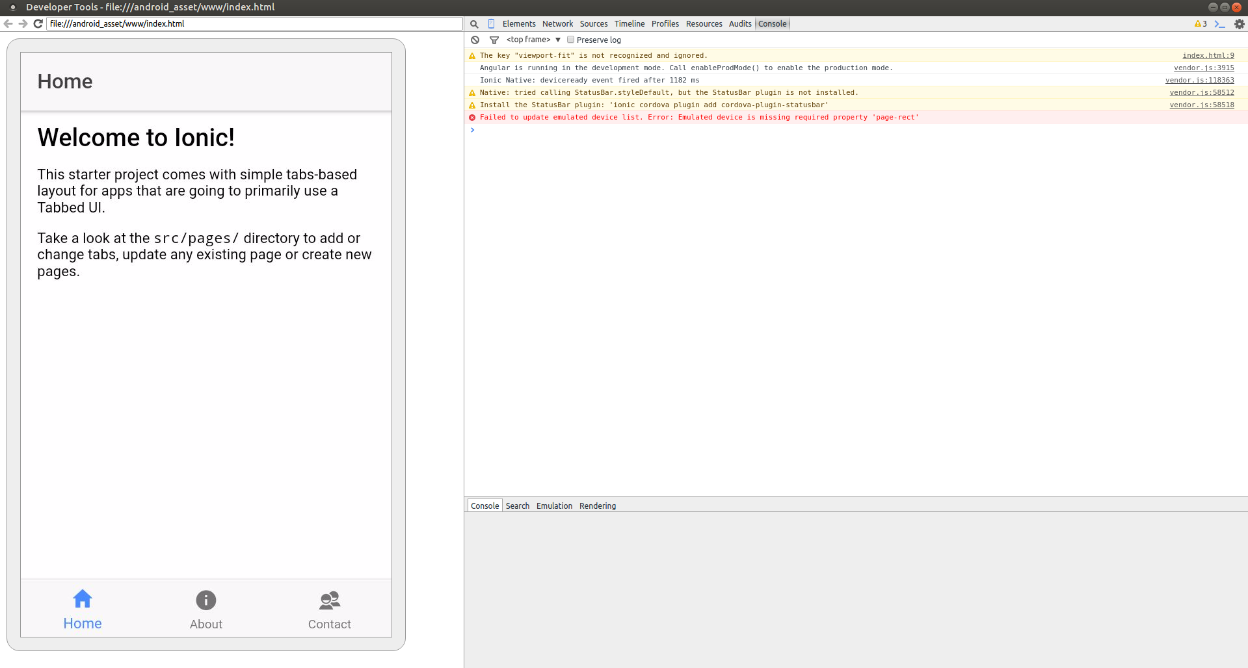The image size is (1248, 668).
Task: Tap the About label in tab bar
Action: coord(206,624)
